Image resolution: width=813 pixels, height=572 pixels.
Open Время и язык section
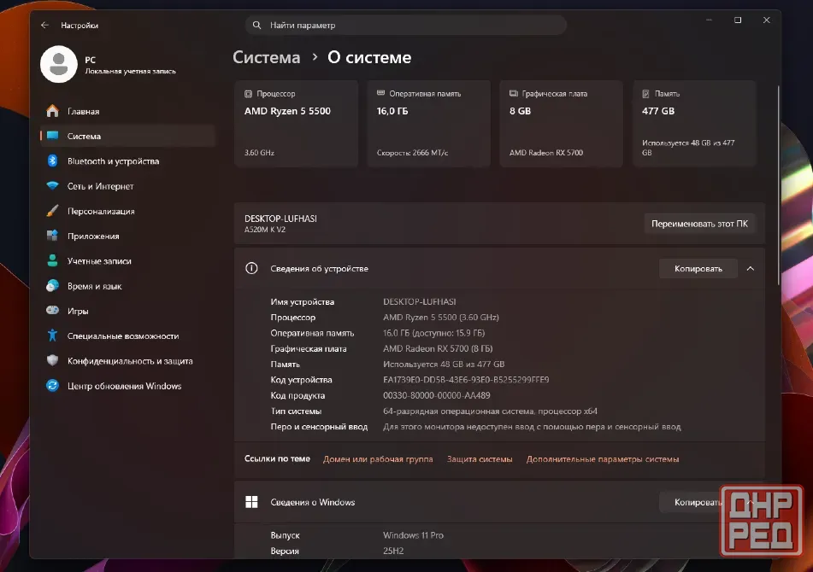click(127, 286)
